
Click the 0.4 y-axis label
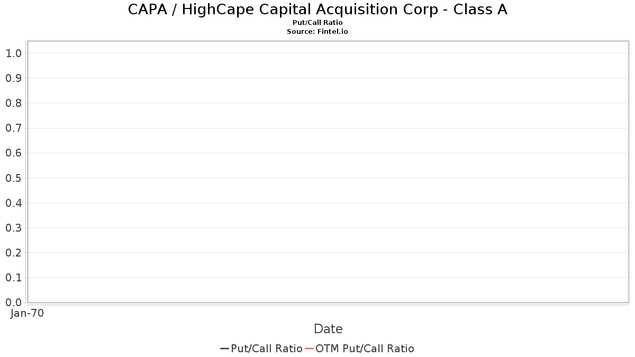point(13,203)
